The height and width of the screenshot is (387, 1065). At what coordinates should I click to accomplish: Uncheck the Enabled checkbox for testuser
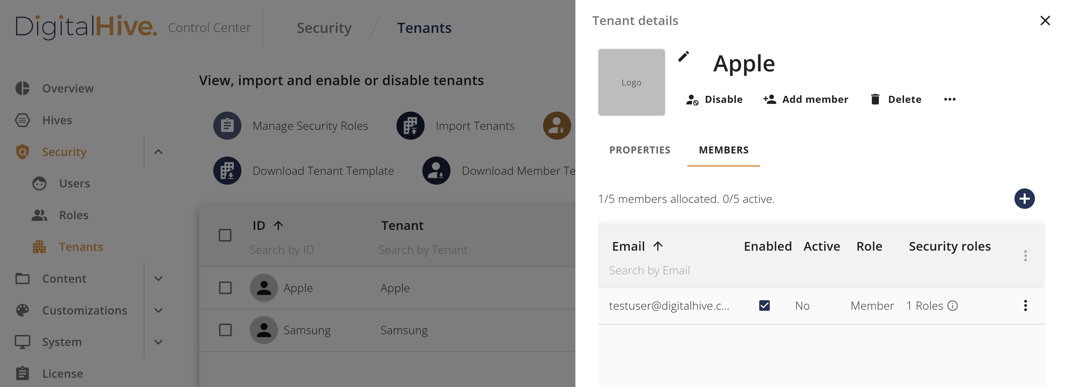coord(764,305)
